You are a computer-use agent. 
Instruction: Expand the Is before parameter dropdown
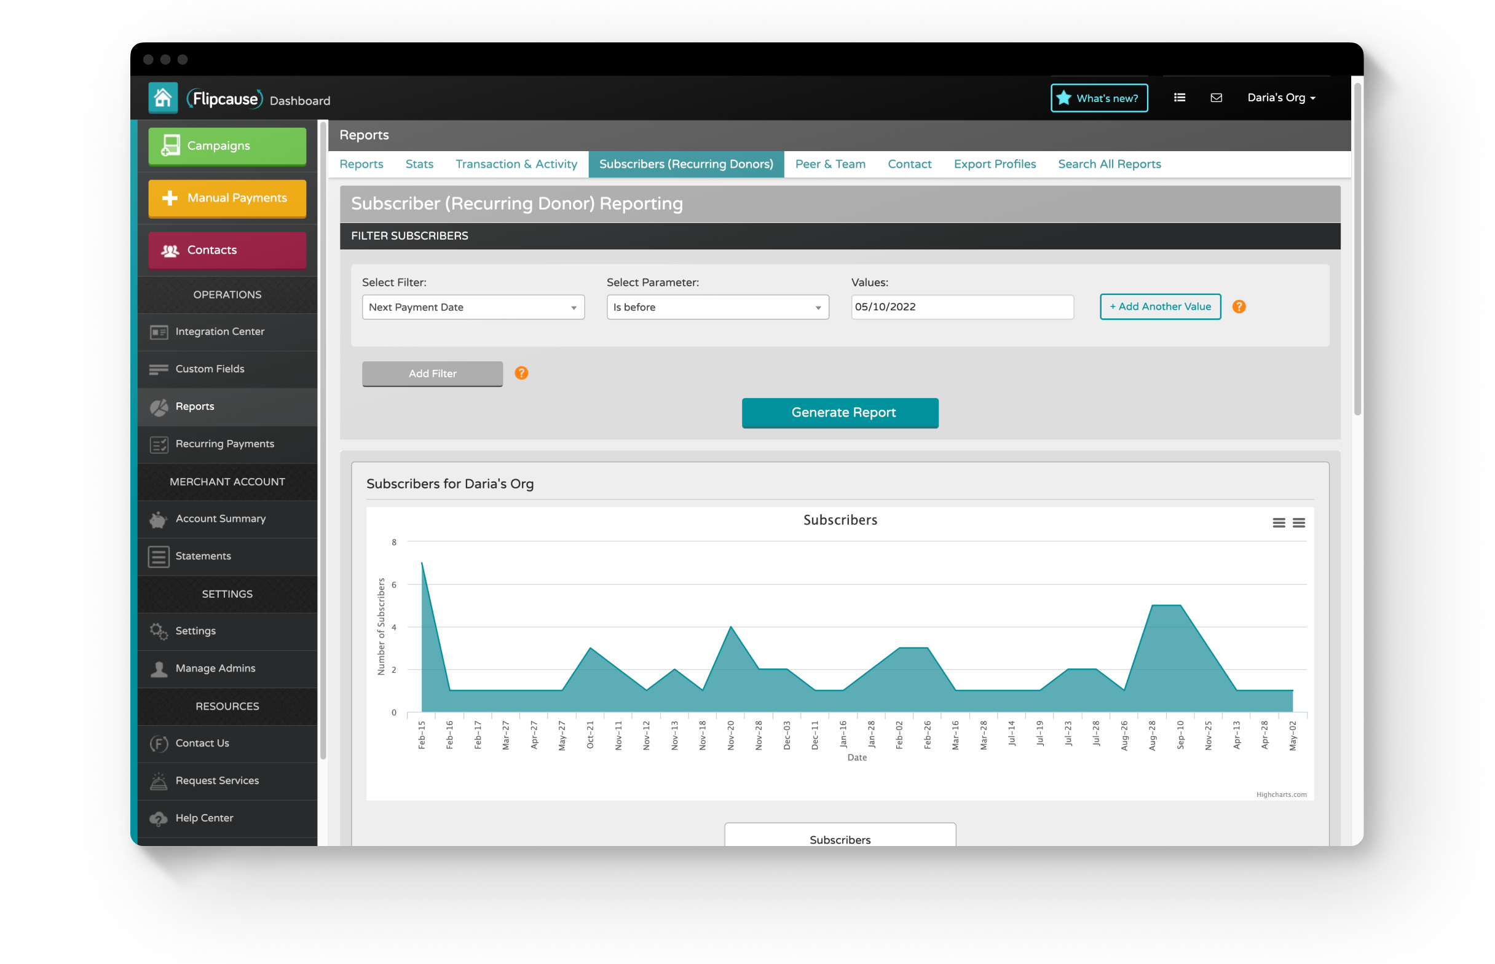[717, 307]
